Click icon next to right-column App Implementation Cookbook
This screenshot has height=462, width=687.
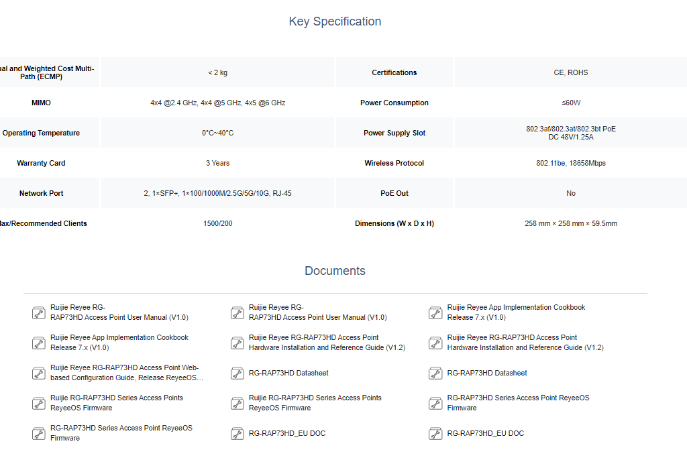pos(436,313)
